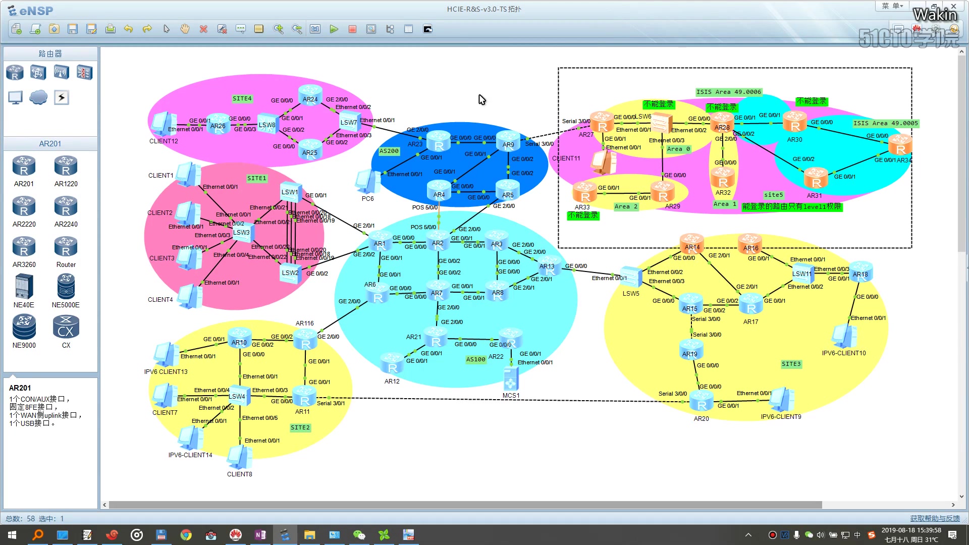Add a text note to the canvas
This screenshot has width=969, height=545.
point(241,29)
